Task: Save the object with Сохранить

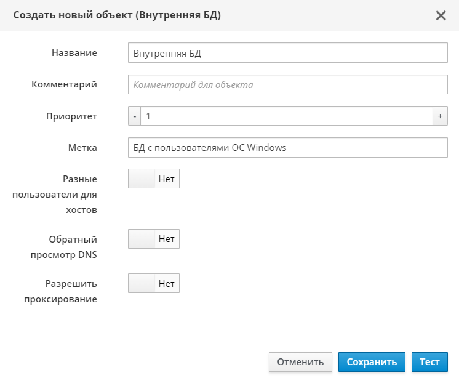Action: [x=372, y=362]
